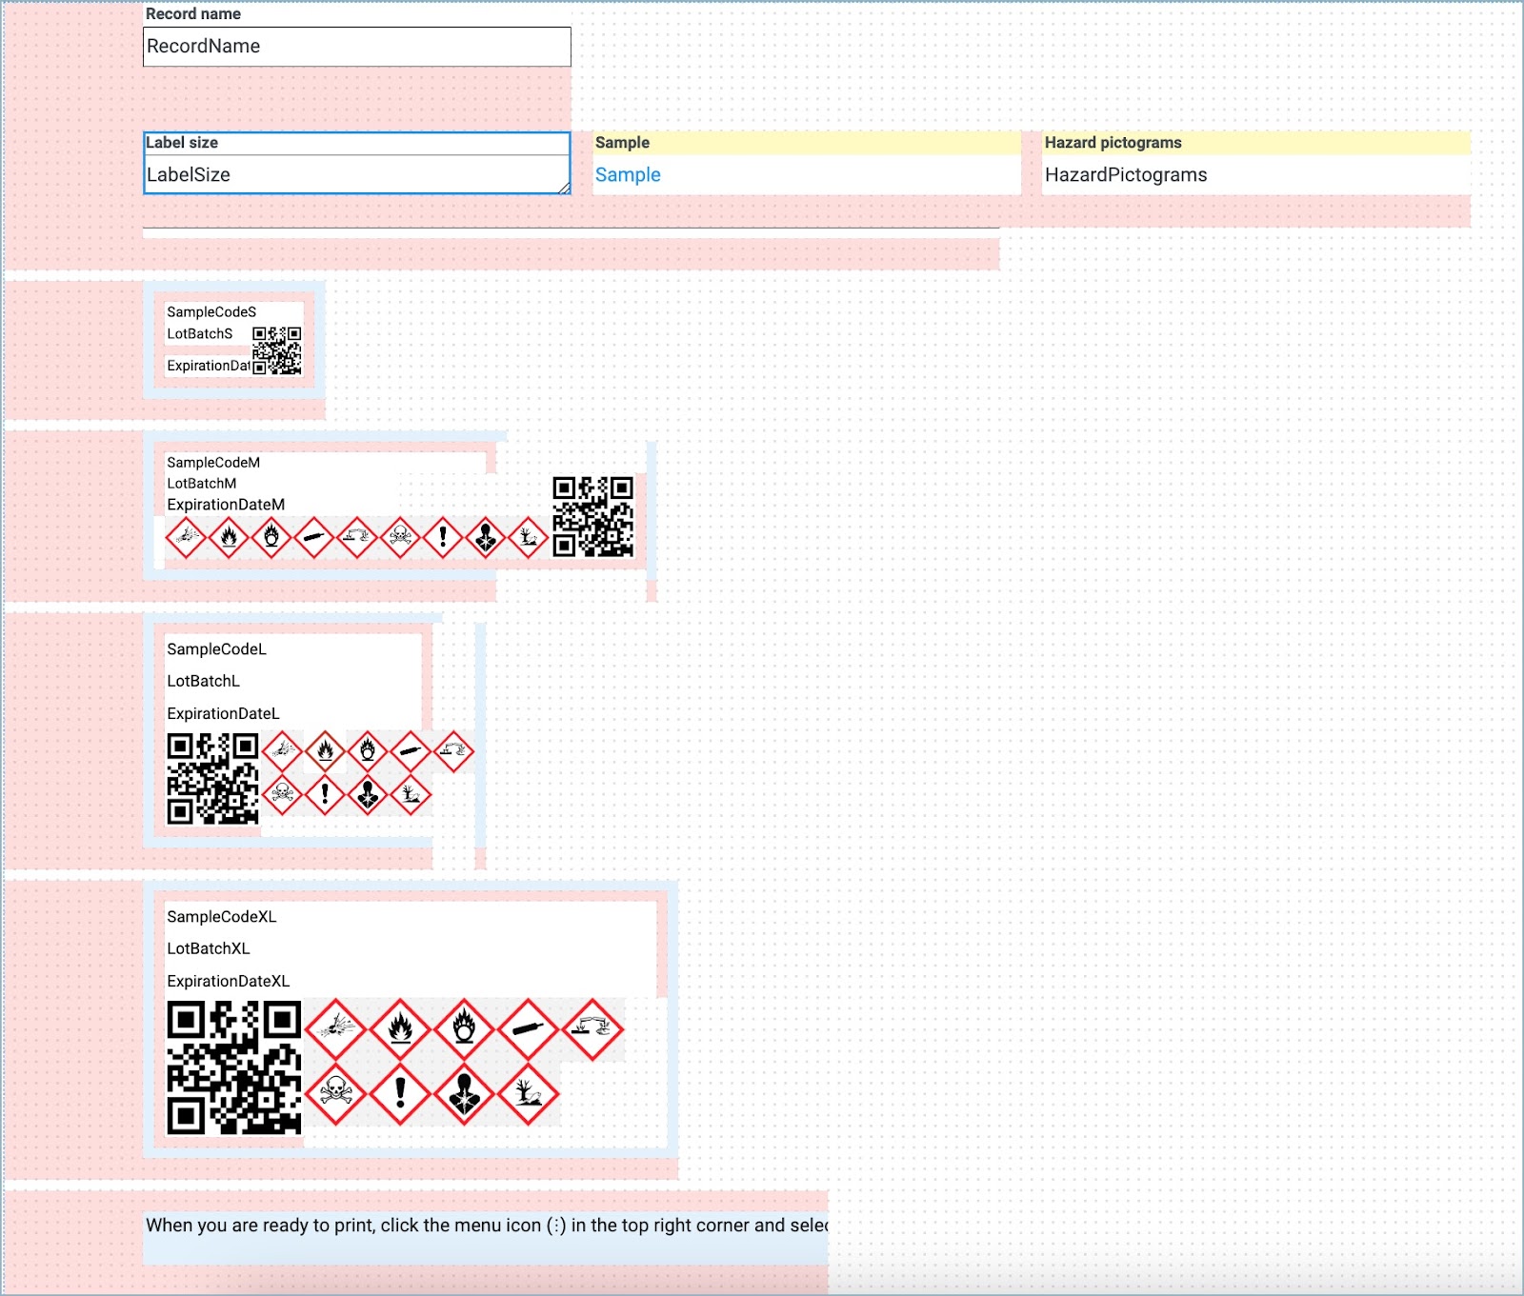Image resolution: width=1524 pixels, height=1296 pixels.
Task: Click the exclamation mark pictogram in the SampleCodeL label
Action: pos(325,794)
